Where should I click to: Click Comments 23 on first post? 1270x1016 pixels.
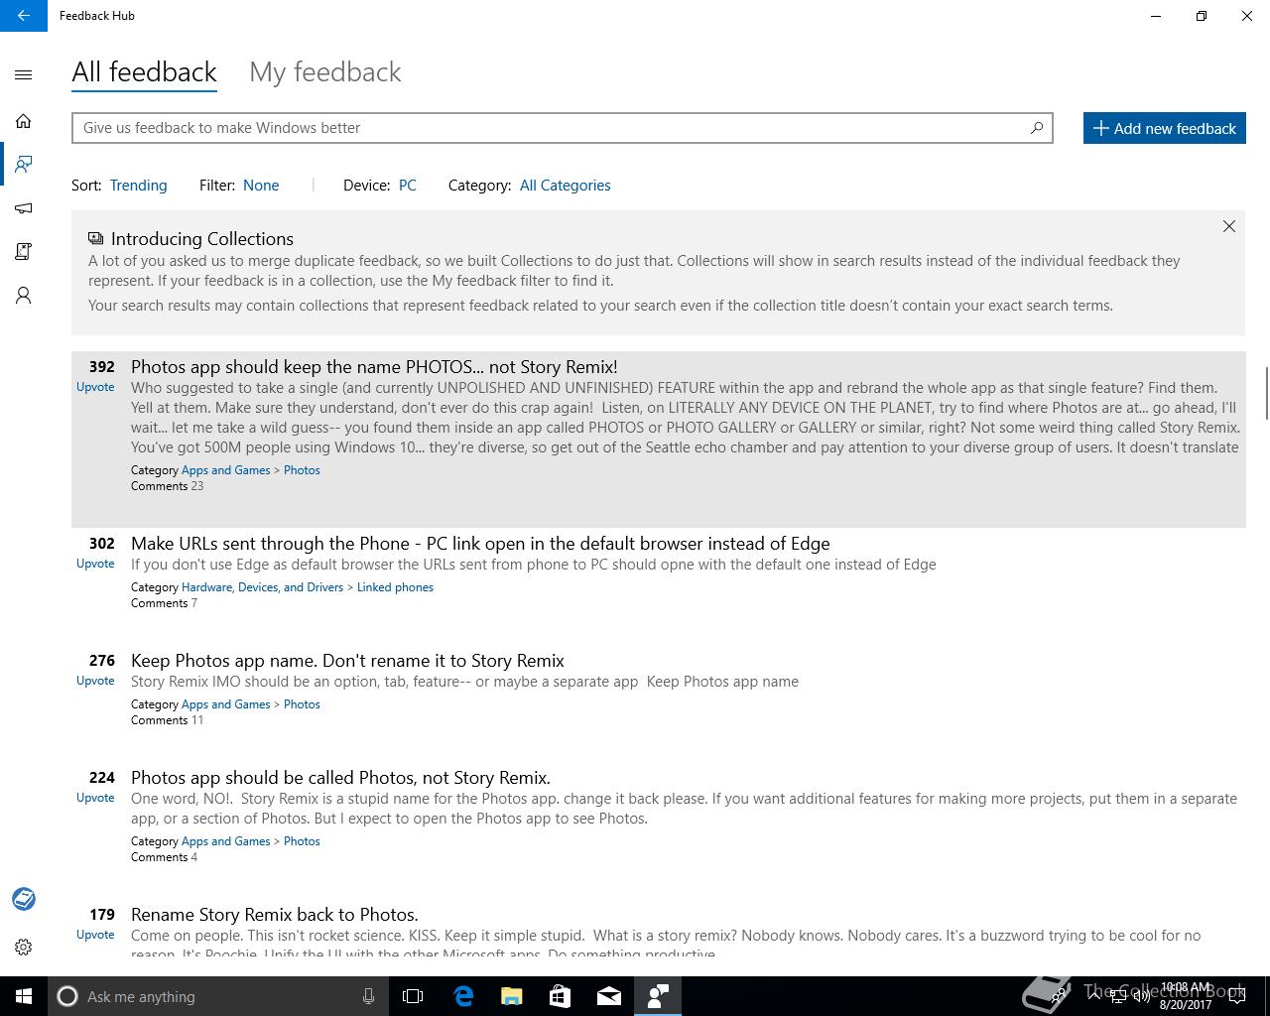pos(168,486)
